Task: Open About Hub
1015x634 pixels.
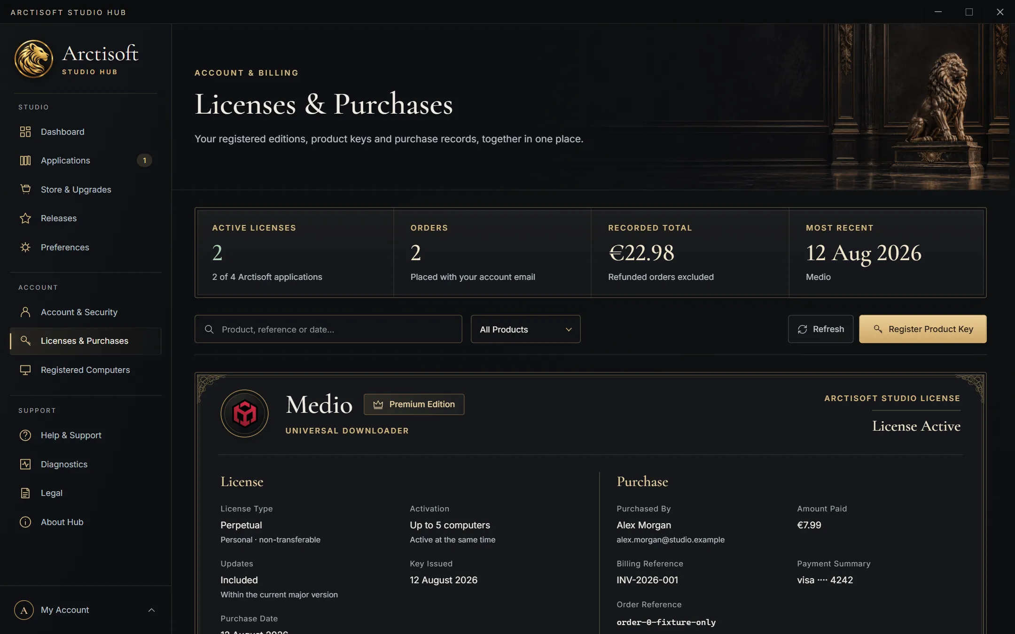Action: [86, 522]
